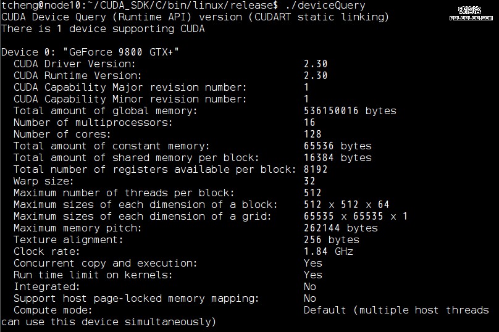Click the Driver Version value 2.30
Viewport: 499px width, 332px height.
point(316,64)
